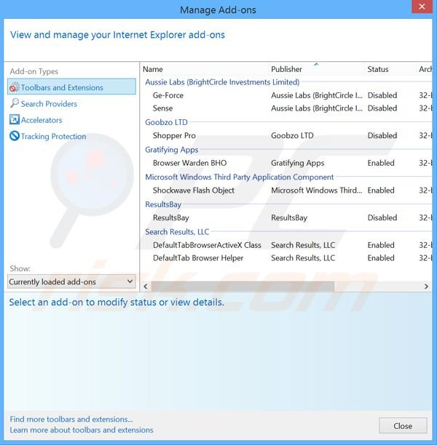Click Enabled status of Shockwave Flash Object

pos(381,191)
